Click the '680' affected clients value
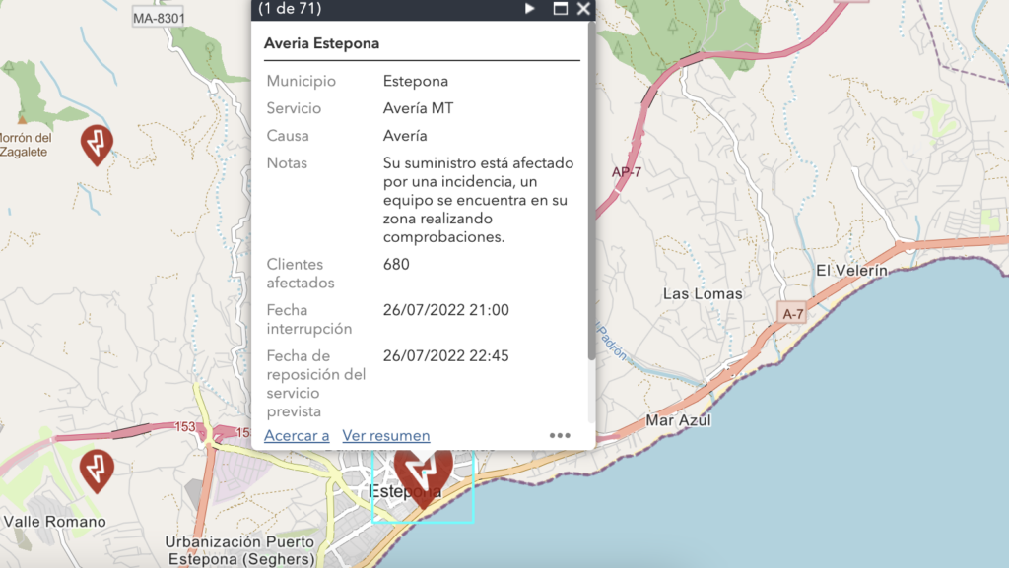This screenshot has width=1009, height=568. [396, 264]
